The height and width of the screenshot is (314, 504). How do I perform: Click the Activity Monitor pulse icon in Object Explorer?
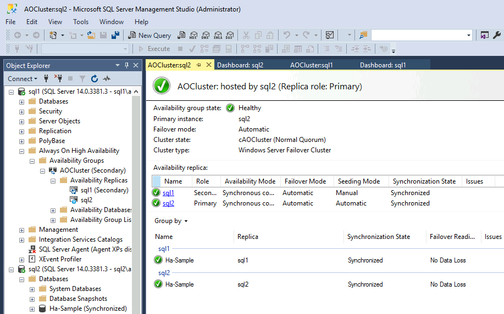coord(107,78)
